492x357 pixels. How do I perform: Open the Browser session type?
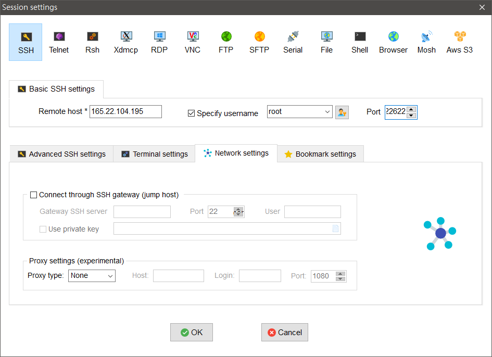point(393,42)
